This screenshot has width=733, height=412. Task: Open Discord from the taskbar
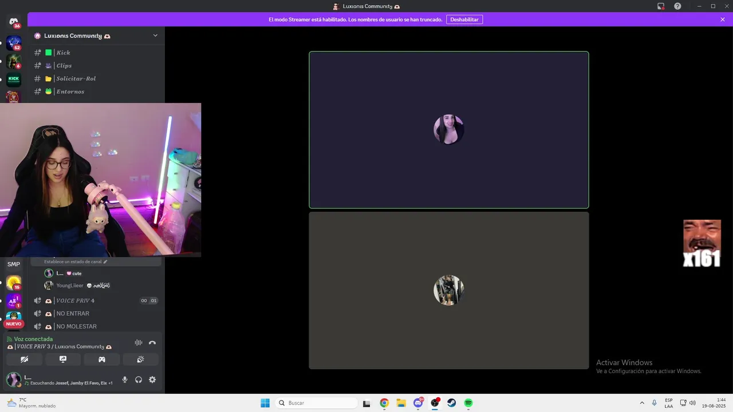click(418, 403)
